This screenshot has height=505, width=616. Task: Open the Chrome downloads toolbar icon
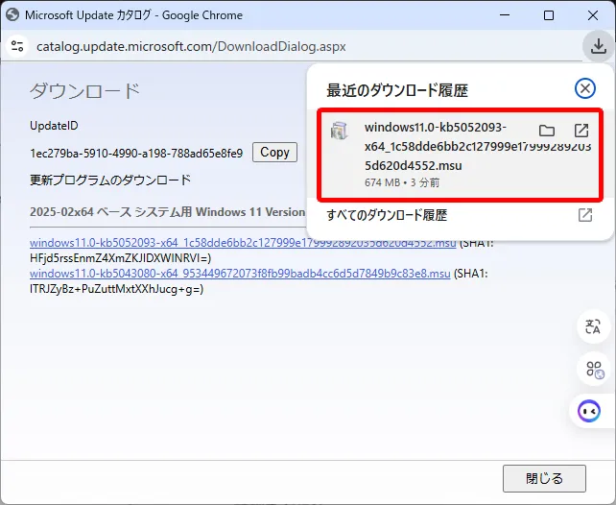(599, 46)
